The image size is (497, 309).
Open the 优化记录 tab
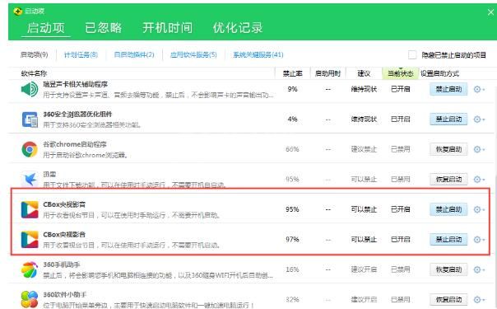[238, 28]
